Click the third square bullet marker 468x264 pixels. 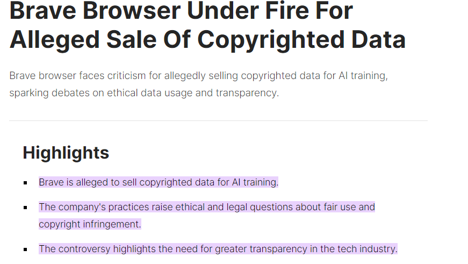(25, 249)
